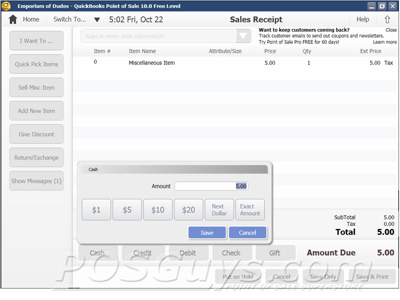Click the up arrow icon beside Help
This screenshot has height=300, width=400.
387,19
